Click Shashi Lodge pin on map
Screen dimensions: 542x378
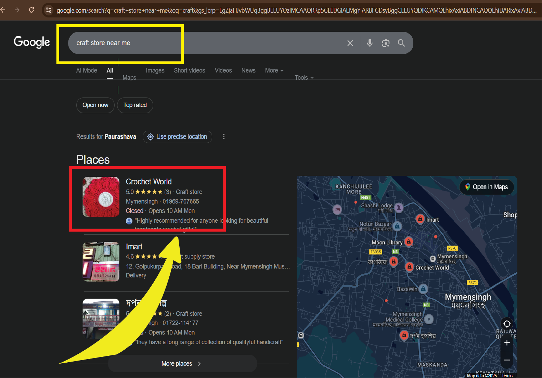(399, 207)
